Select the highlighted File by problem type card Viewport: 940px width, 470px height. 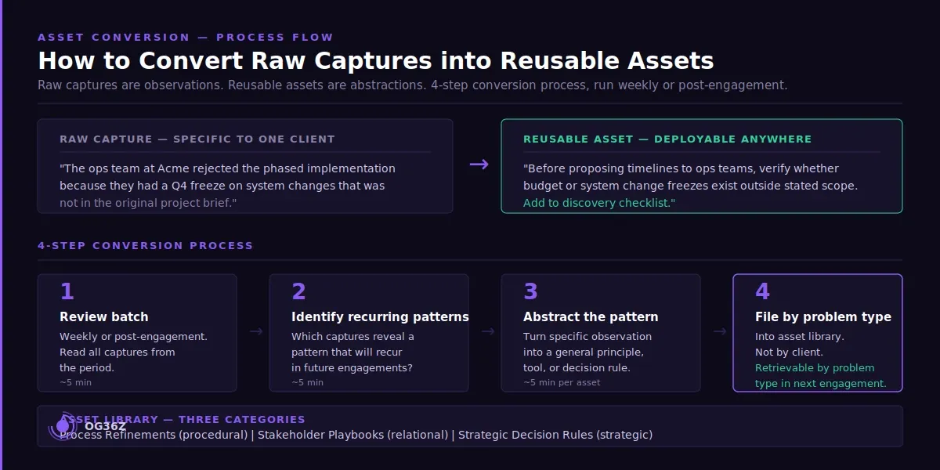(817, 332)
